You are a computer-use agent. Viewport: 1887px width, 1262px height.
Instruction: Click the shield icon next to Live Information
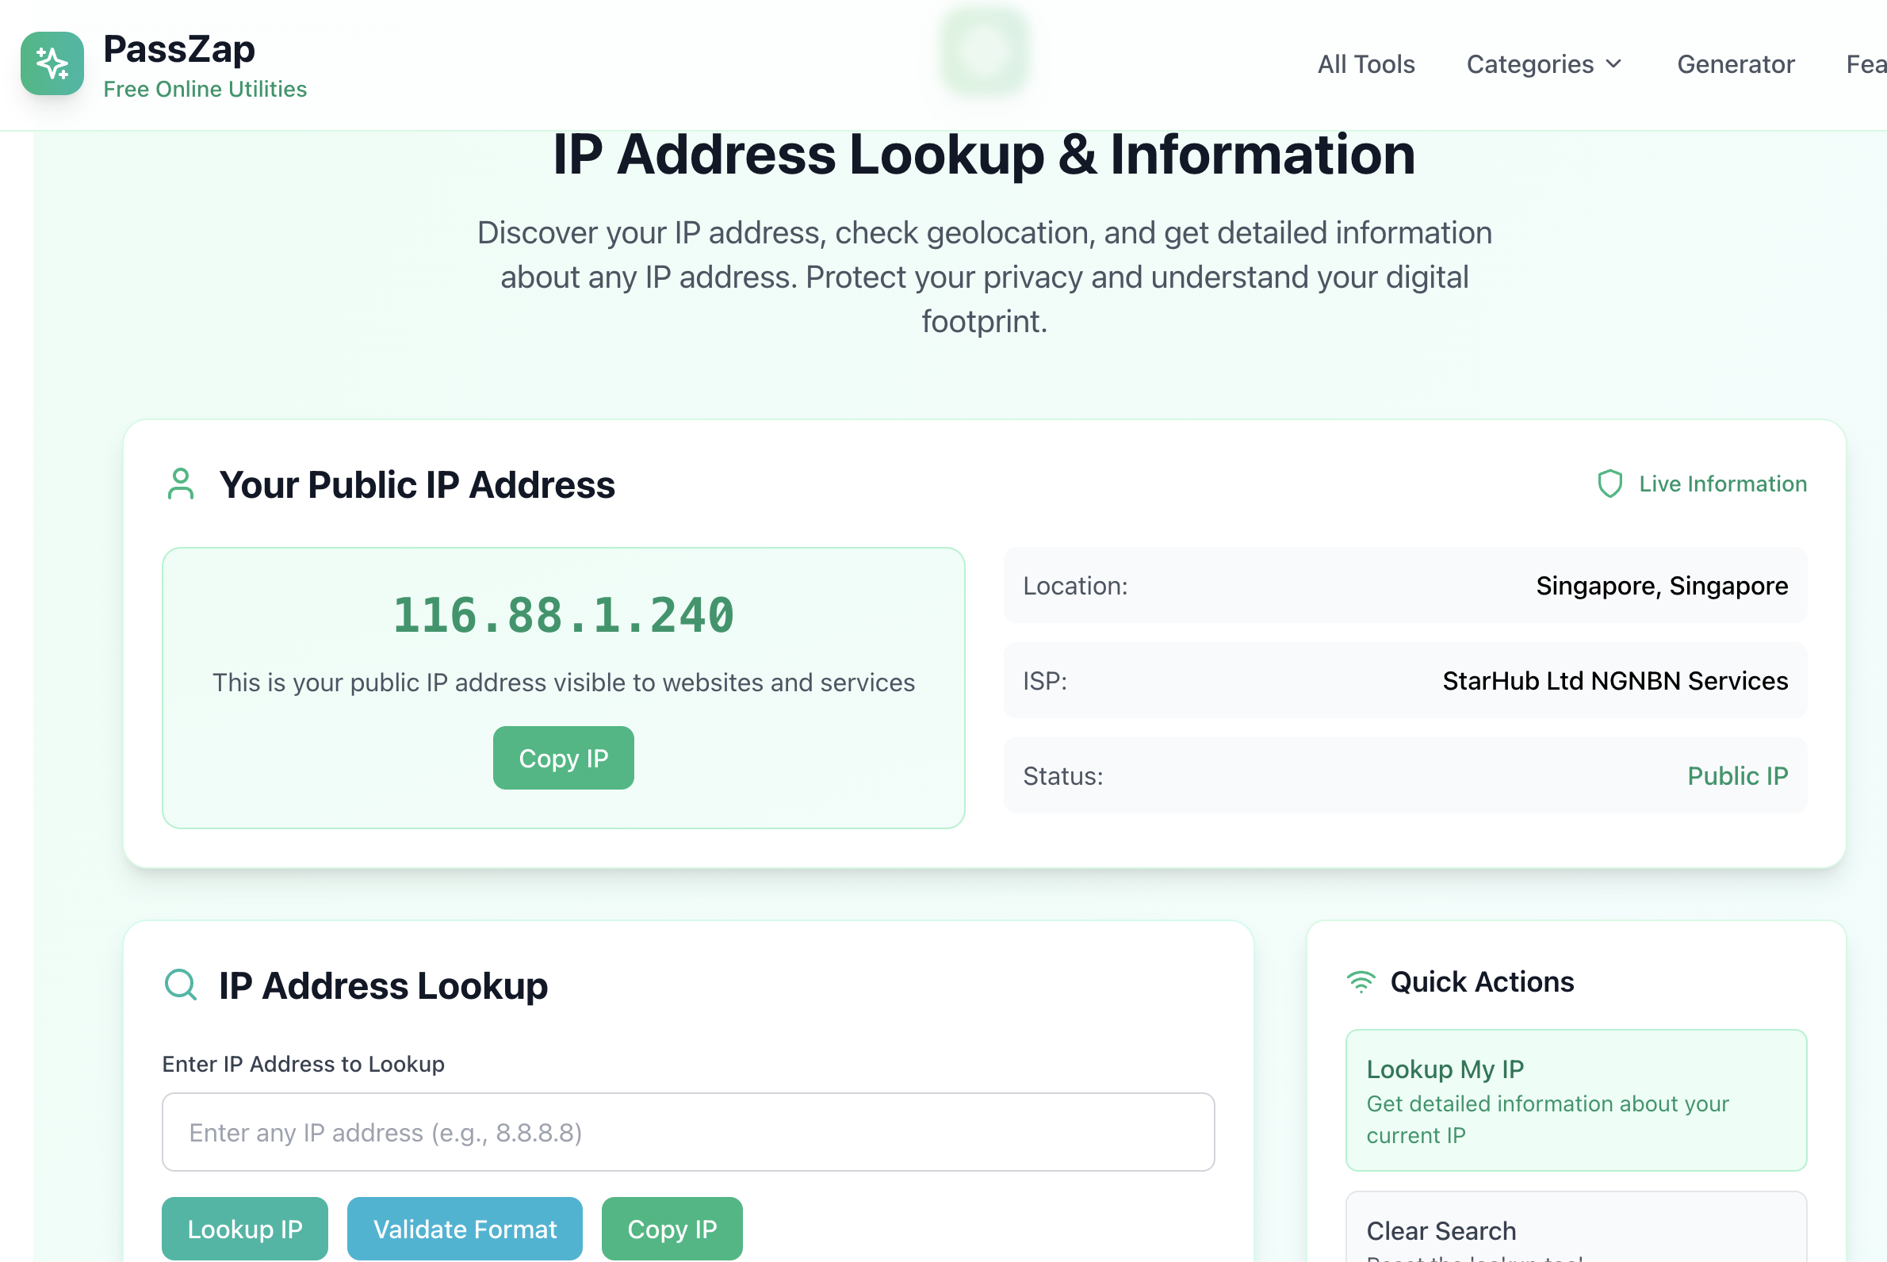(1609, 484)
